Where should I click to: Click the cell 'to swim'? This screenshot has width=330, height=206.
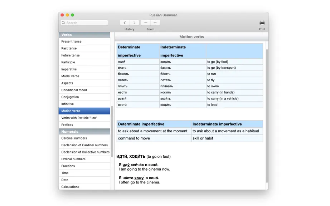[234, 86]
